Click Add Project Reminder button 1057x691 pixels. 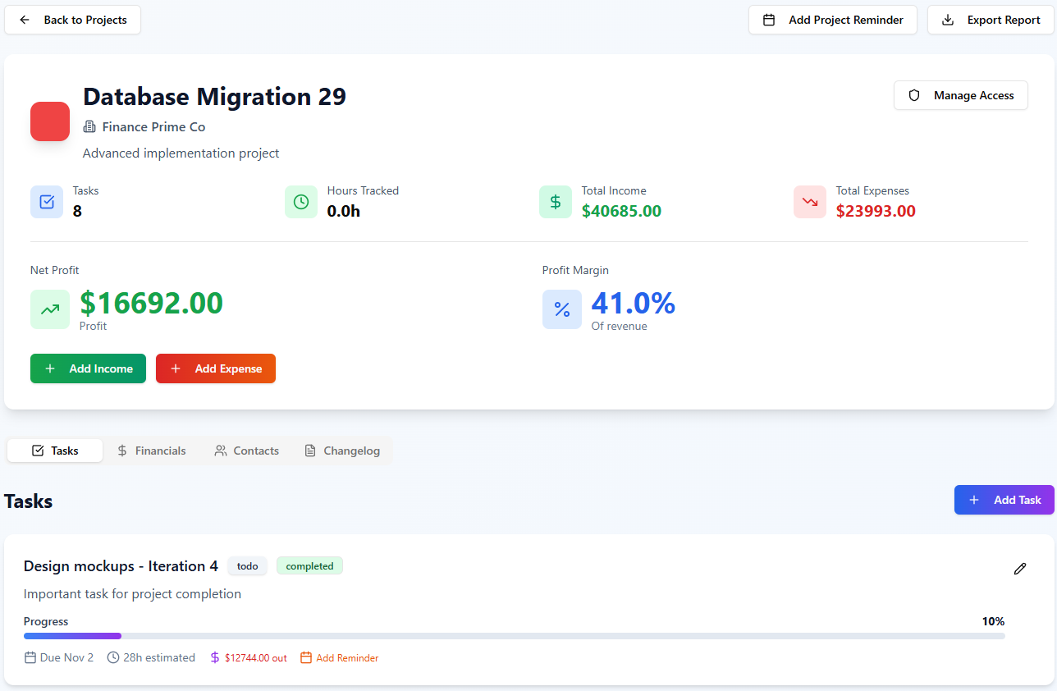pos(833,20)
